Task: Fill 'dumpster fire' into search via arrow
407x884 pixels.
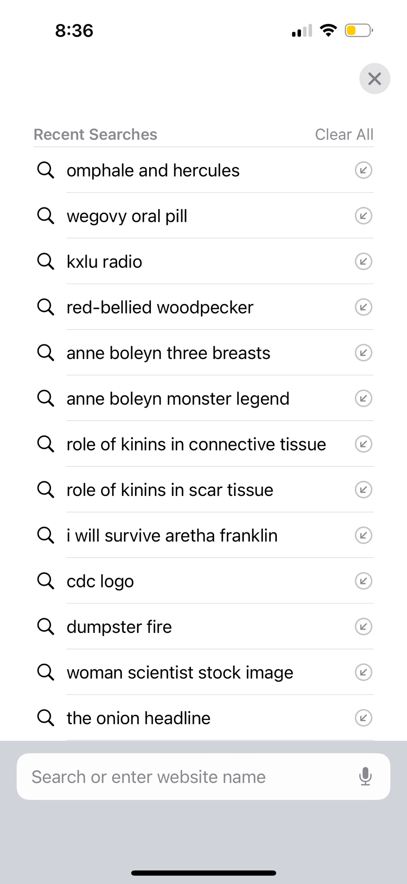Action: coord(363,627)
